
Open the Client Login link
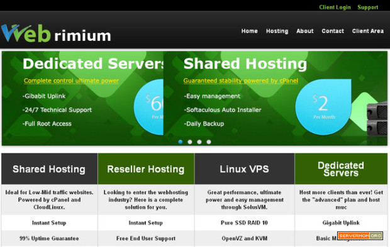(335, 7)
